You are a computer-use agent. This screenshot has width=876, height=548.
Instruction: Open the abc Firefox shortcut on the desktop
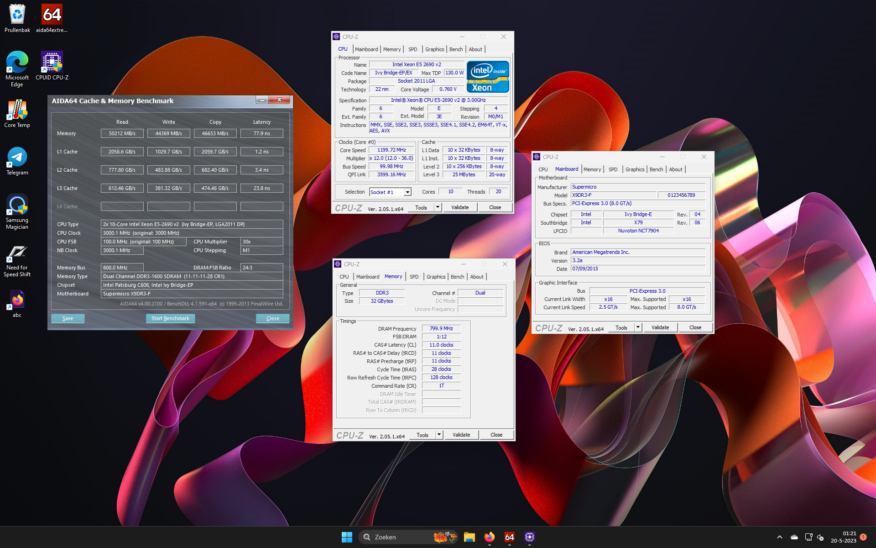tap(17, 303)
